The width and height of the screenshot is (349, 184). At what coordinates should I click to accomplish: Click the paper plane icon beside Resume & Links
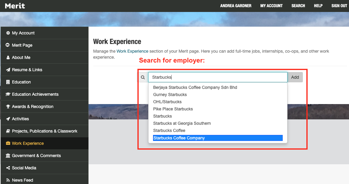(x=8, y=70)
